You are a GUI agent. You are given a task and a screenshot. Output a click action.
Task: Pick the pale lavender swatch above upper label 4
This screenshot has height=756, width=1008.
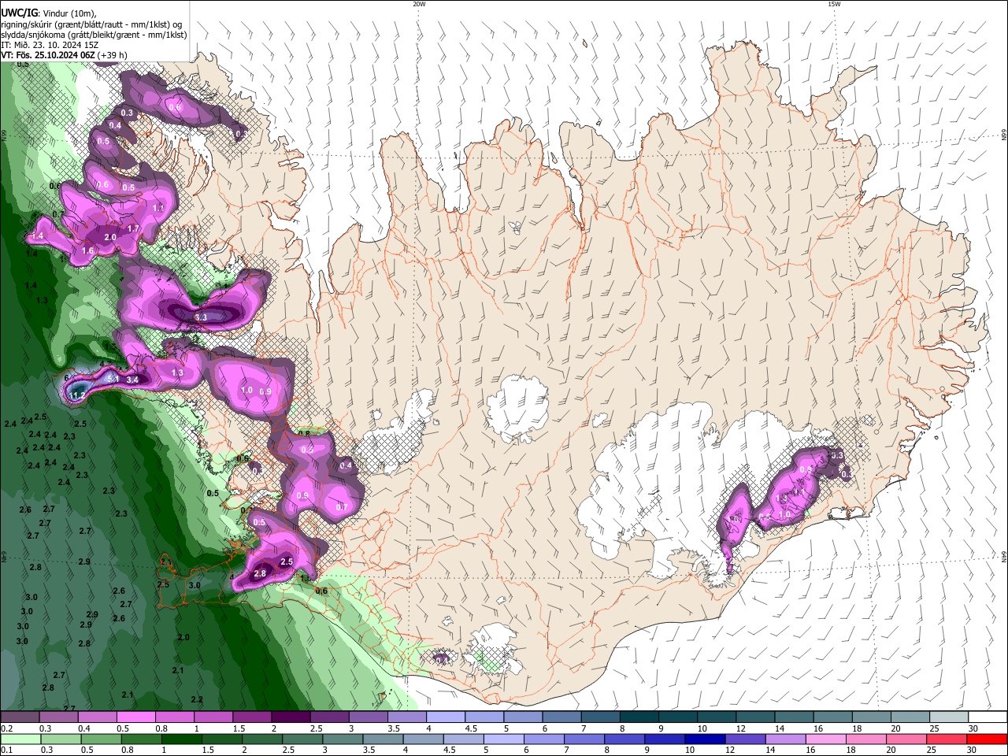pyautogui.click(x=445, y=717)
